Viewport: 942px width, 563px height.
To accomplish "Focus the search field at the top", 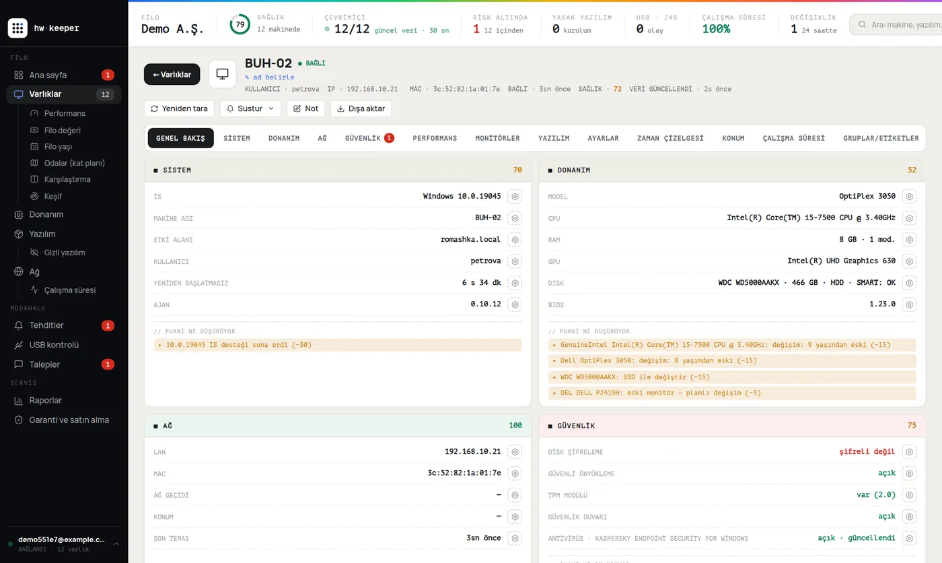I will click(896, 25).
